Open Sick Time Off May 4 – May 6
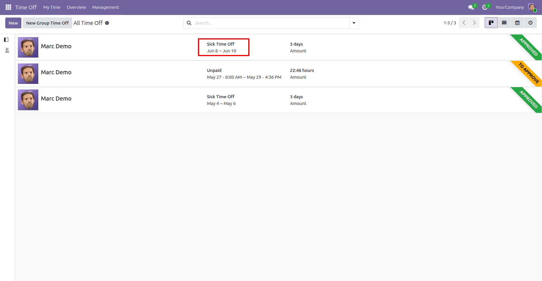This screenshot has width=542, height=281. pos(221,100)
